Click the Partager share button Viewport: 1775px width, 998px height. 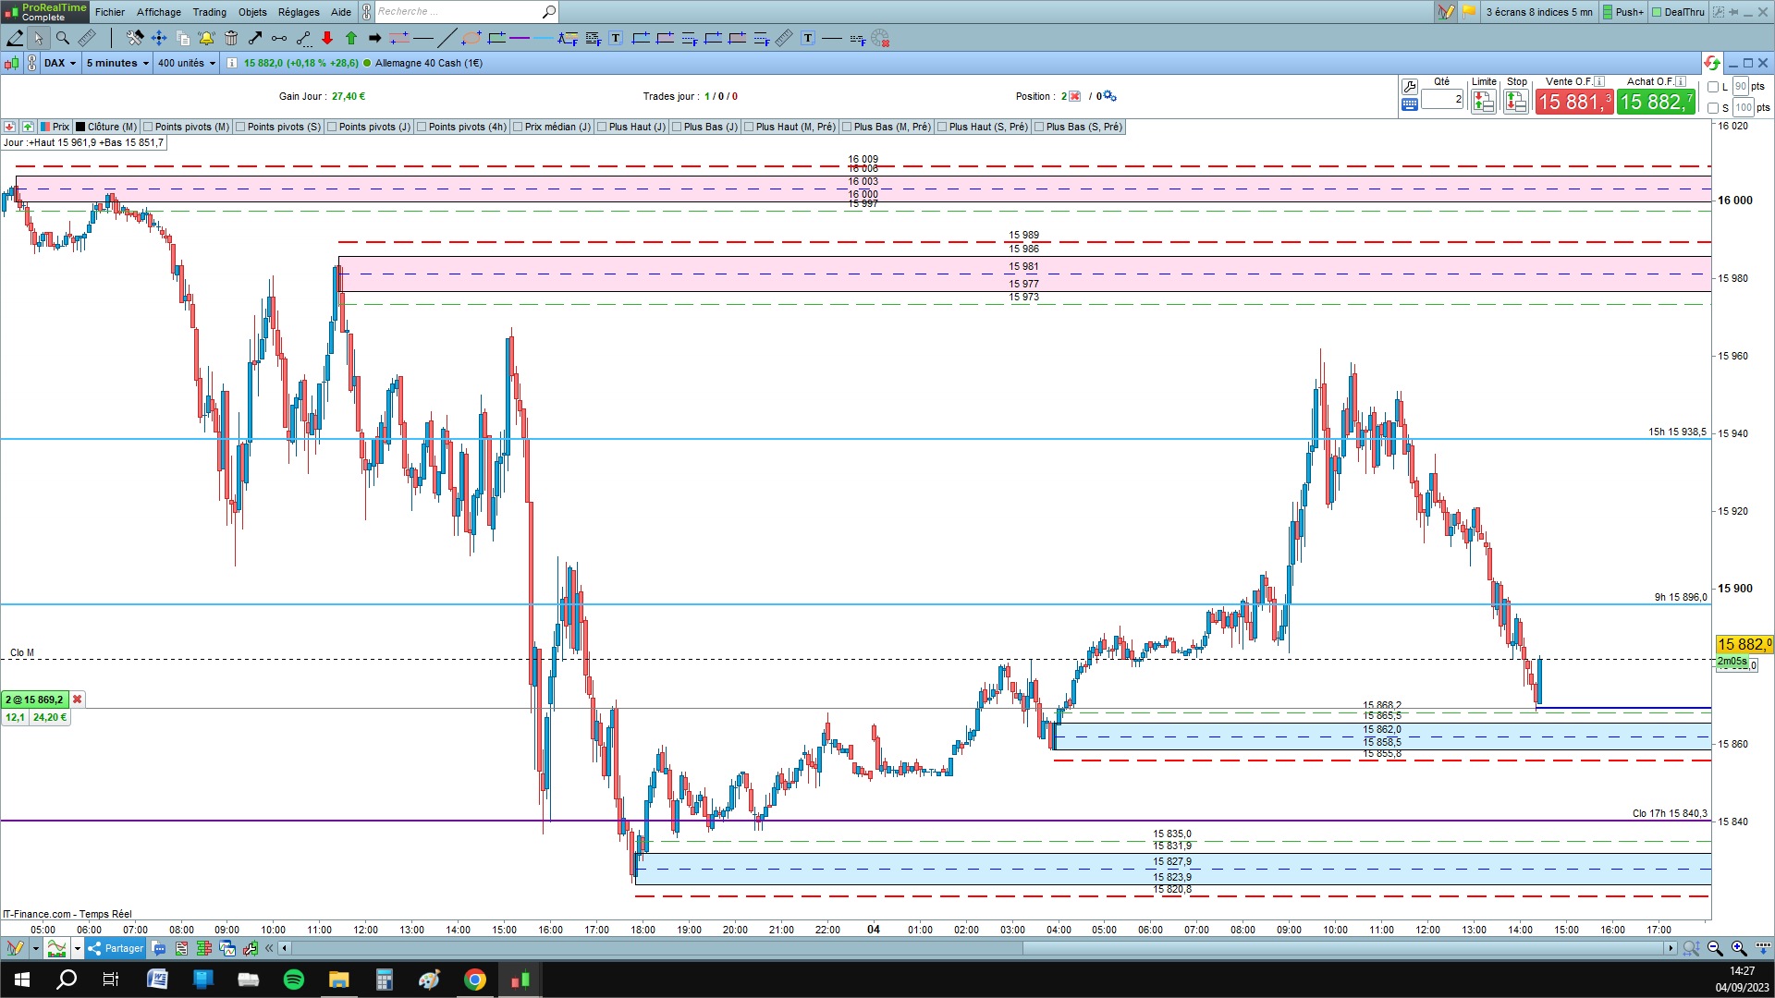tap(116, 948)
